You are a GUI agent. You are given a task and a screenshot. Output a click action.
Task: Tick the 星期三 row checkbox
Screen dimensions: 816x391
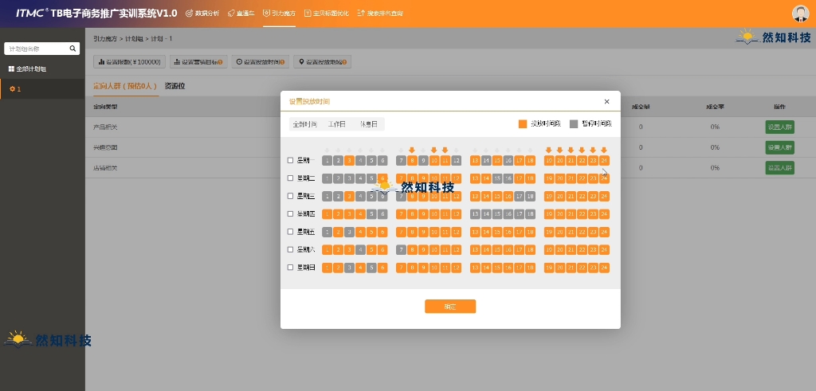click(291, 196)
